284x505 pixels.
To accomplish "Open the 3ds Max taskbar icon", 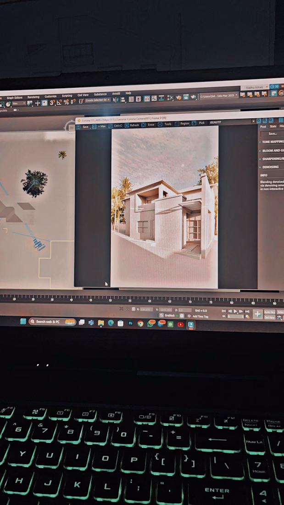I will (x=190, y=324).
